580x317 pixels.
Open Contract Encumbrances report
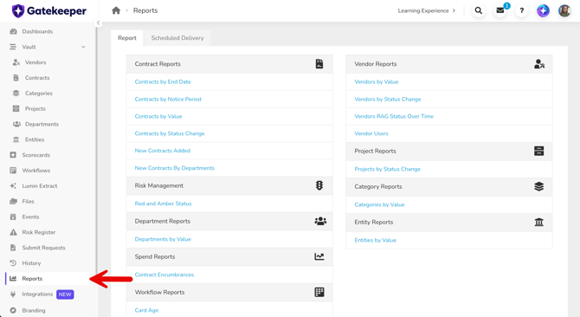[164, 275]
